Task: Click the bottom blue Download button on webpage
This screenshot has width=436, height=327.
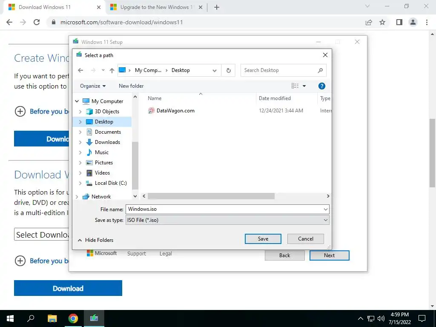Action: [68, 288]
